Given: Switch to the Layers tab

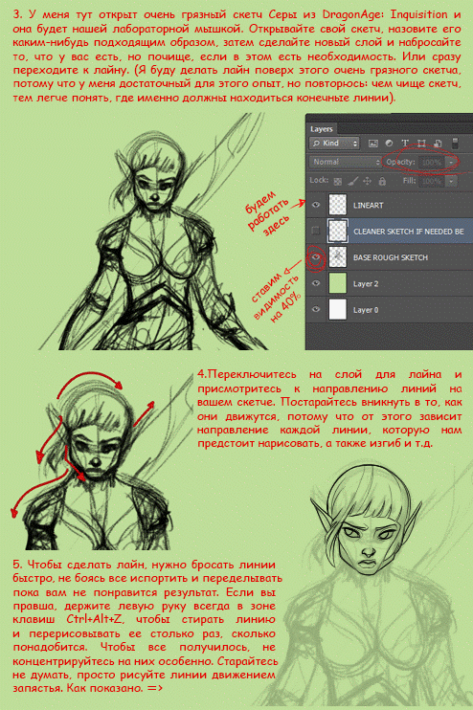Looking at the screenshot, I should pos(322,129).
